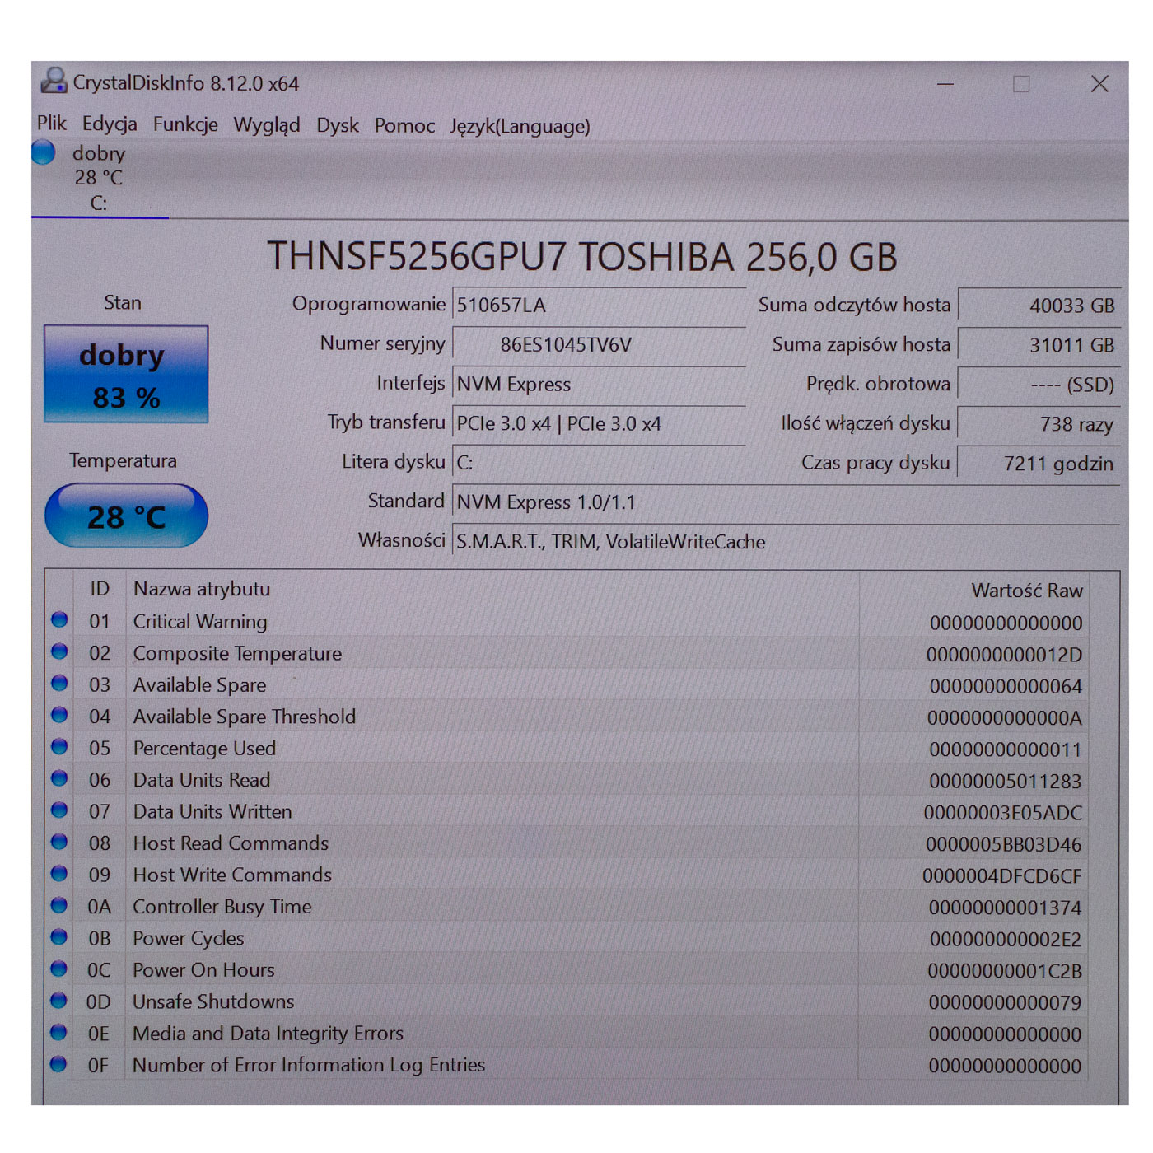Click the Wartość Raw column header
1153x1153 pixels.
[1026, 591]
